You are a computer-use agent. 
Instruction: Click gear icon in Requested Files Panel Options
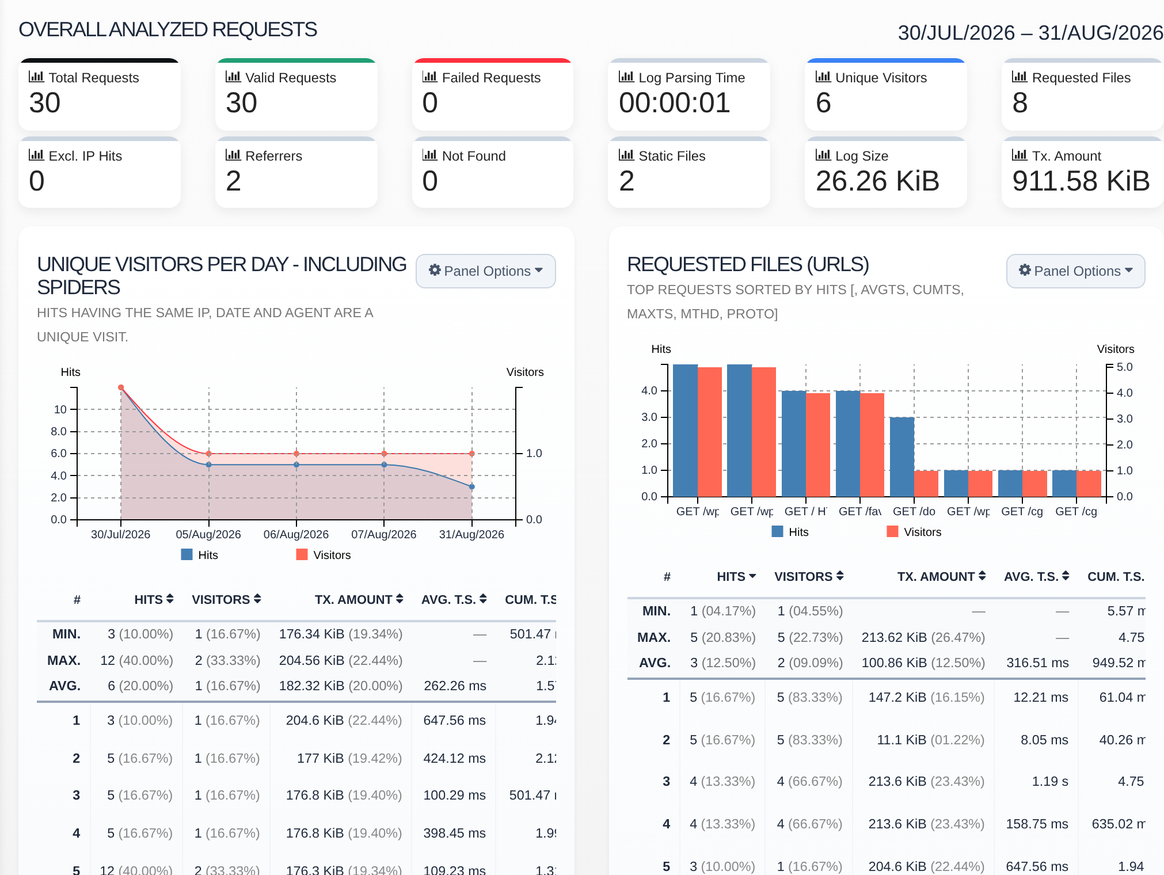(x=1025, y=270)
